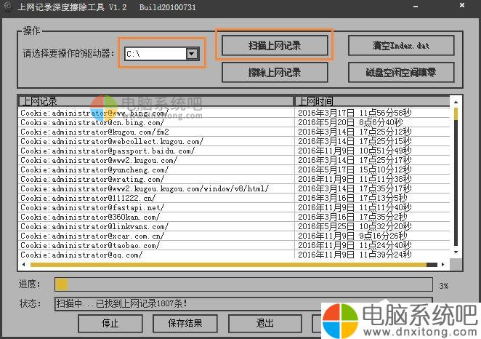
Task: Click the 磁盘空闲空间填零 button
Action: click(401, 72)
